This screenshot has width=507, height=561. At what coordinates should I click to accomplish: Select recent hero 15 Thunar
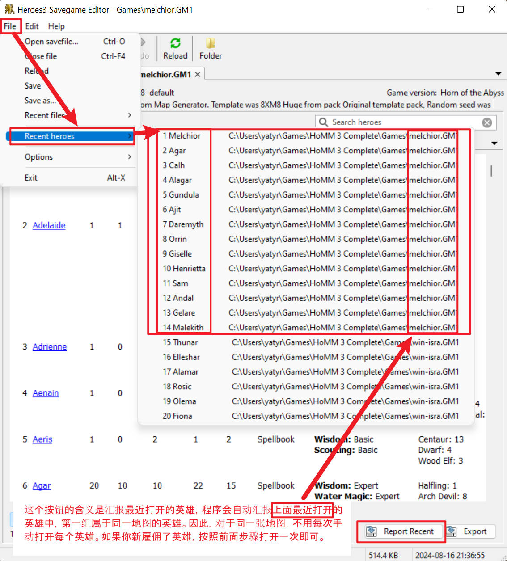point(306,342)
